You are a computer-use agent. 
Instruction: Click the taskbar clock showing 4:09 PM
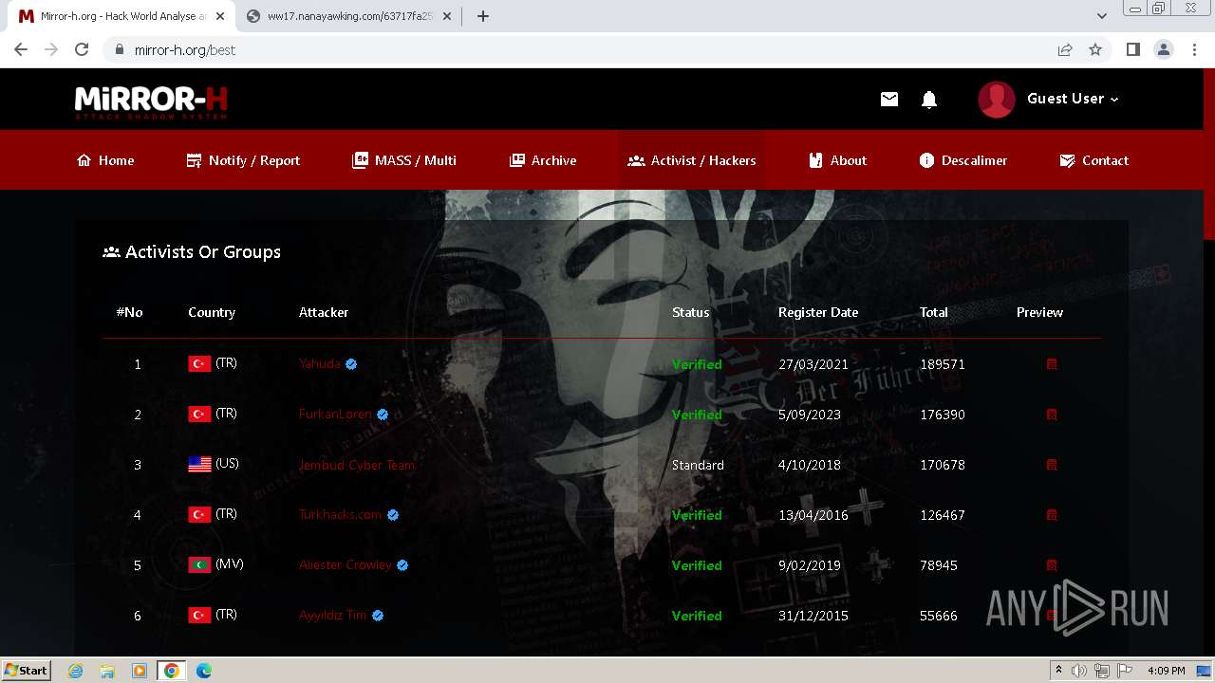coord(1166,671)
